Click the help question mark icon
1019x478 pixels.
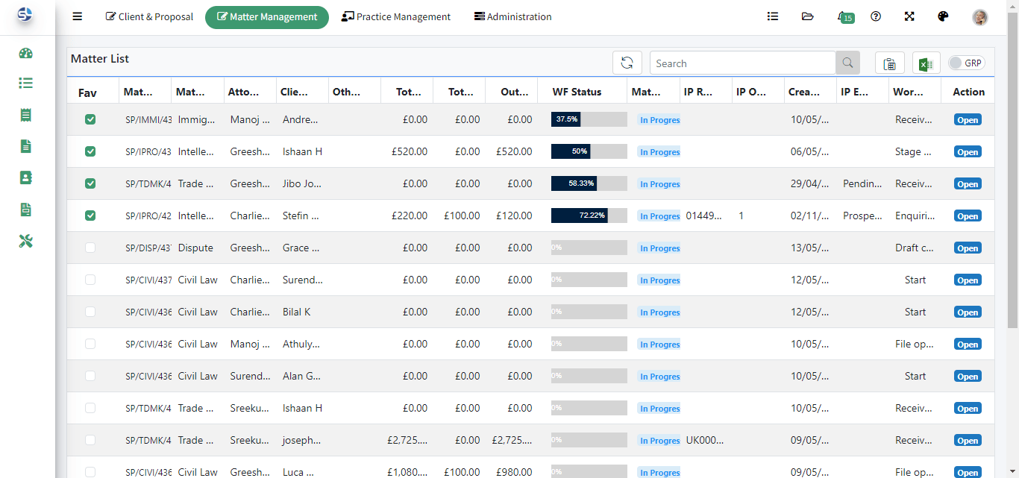click(x=876, y=16)
